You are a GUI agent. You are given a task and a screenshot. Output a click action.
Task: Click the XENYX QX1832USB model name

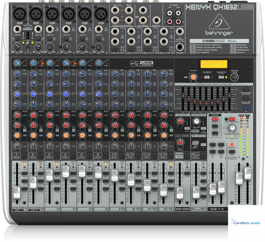[219, 7]
